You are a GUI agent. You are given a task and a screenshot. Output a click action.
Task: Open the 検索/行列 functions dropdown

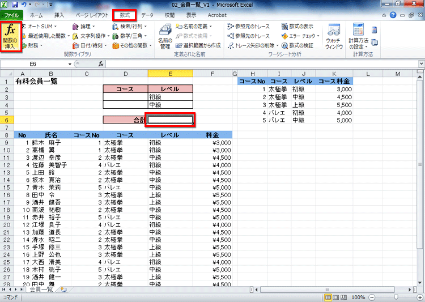130,26
